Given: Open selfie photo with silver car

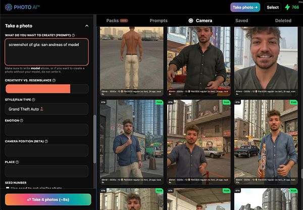Looking at the screenshot, I should [x=198, y=142].
